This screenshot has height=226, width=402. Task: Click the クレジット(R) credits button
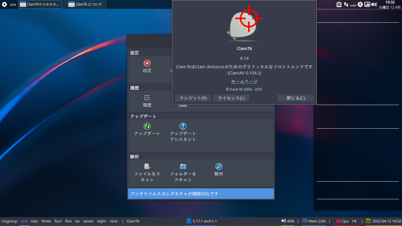[193, 98]
